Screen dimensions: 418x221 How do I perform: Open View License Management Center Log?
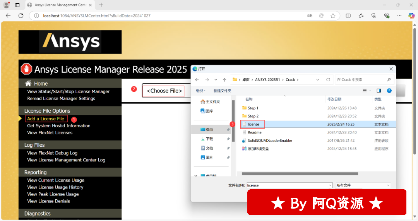point(66,160)
